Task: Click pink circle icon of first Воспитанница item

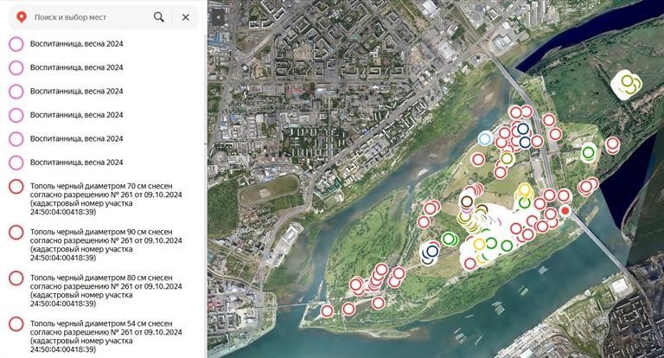Action: coord(16,45)
